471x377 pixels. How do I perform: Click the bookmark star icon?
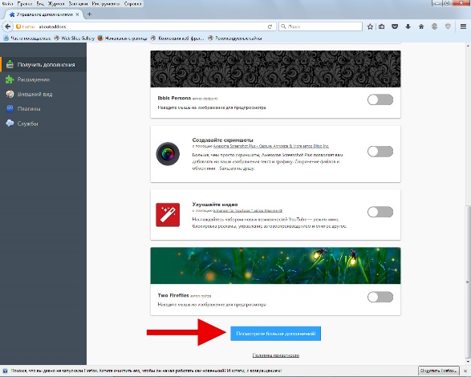[x=370, y=26]
